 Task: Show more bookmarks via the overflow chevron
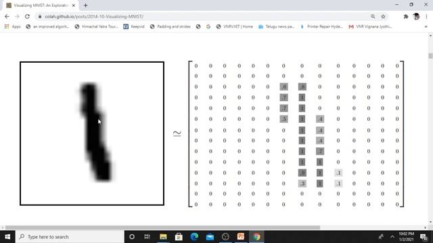[426, 26]
